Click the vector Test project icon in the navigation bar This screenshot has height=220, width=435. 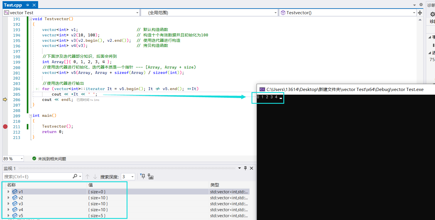pyautogui.click(x=7, y=13)
